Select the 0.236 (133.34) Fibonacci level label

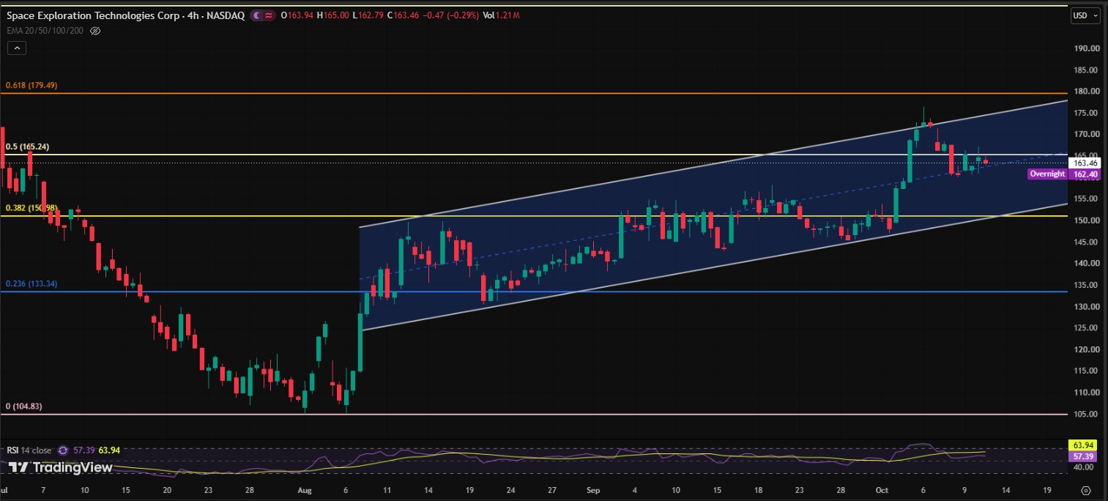pos(31,284)
